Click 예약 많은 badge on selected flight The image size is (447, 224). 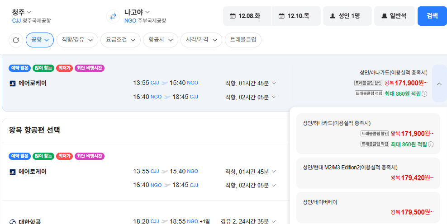[x=20, y=68]
